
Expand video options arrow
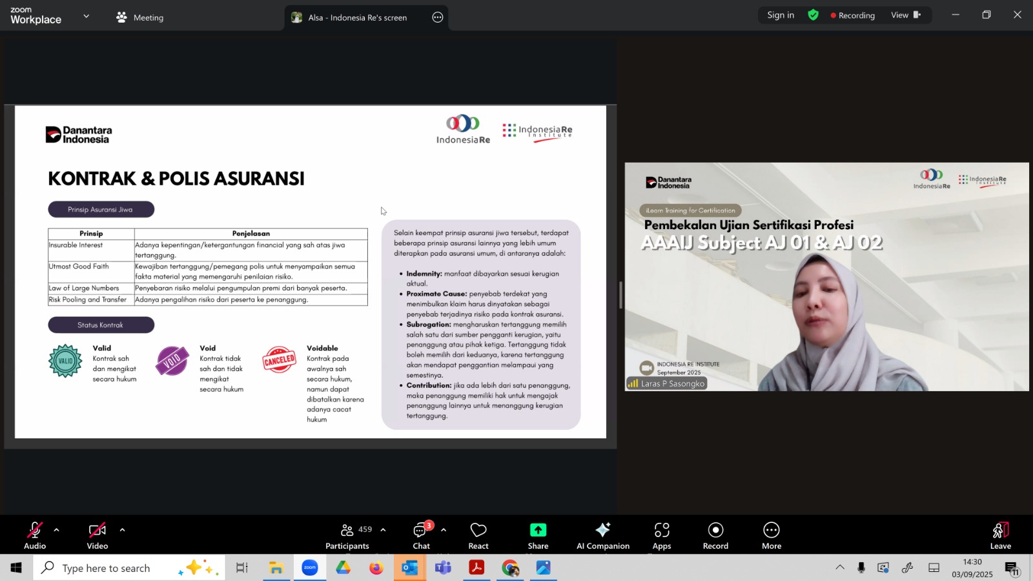pos(122,530)
